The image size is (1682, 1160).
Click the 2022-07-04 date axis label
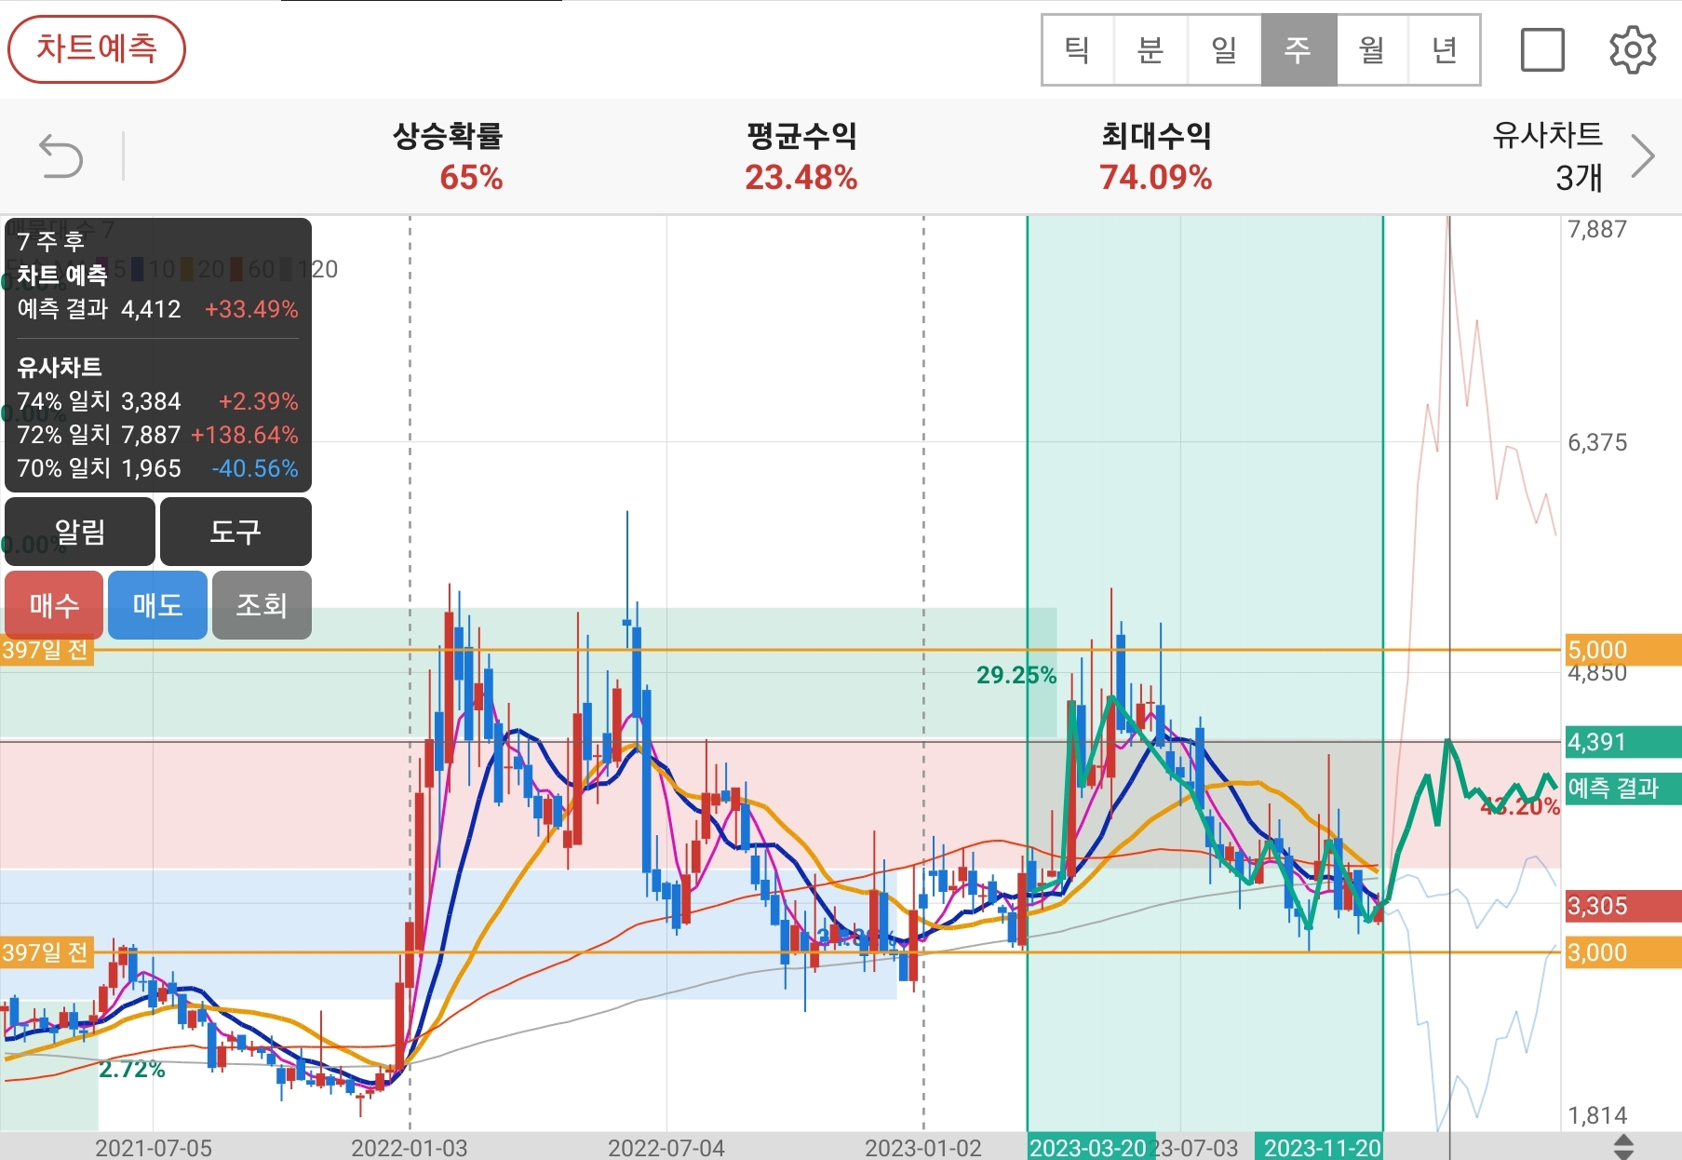(666, 1148)
